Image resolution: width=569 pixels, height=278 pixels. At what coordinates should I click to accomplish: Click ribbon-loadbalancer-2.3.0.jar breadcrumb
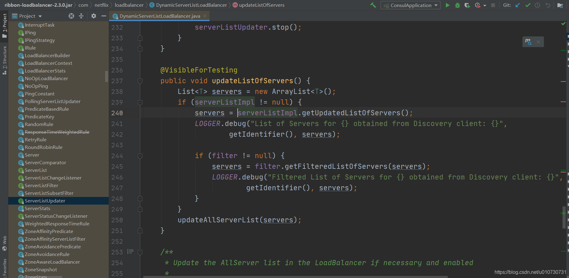coord(39,5)
